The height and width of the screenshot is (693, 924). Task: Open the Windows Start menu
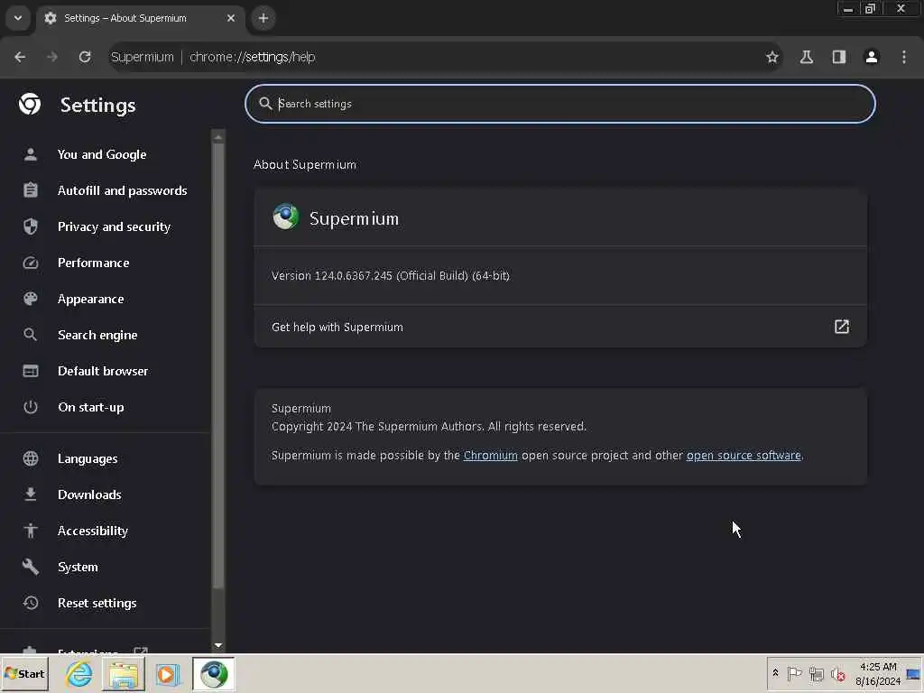[x=24, y=673]
